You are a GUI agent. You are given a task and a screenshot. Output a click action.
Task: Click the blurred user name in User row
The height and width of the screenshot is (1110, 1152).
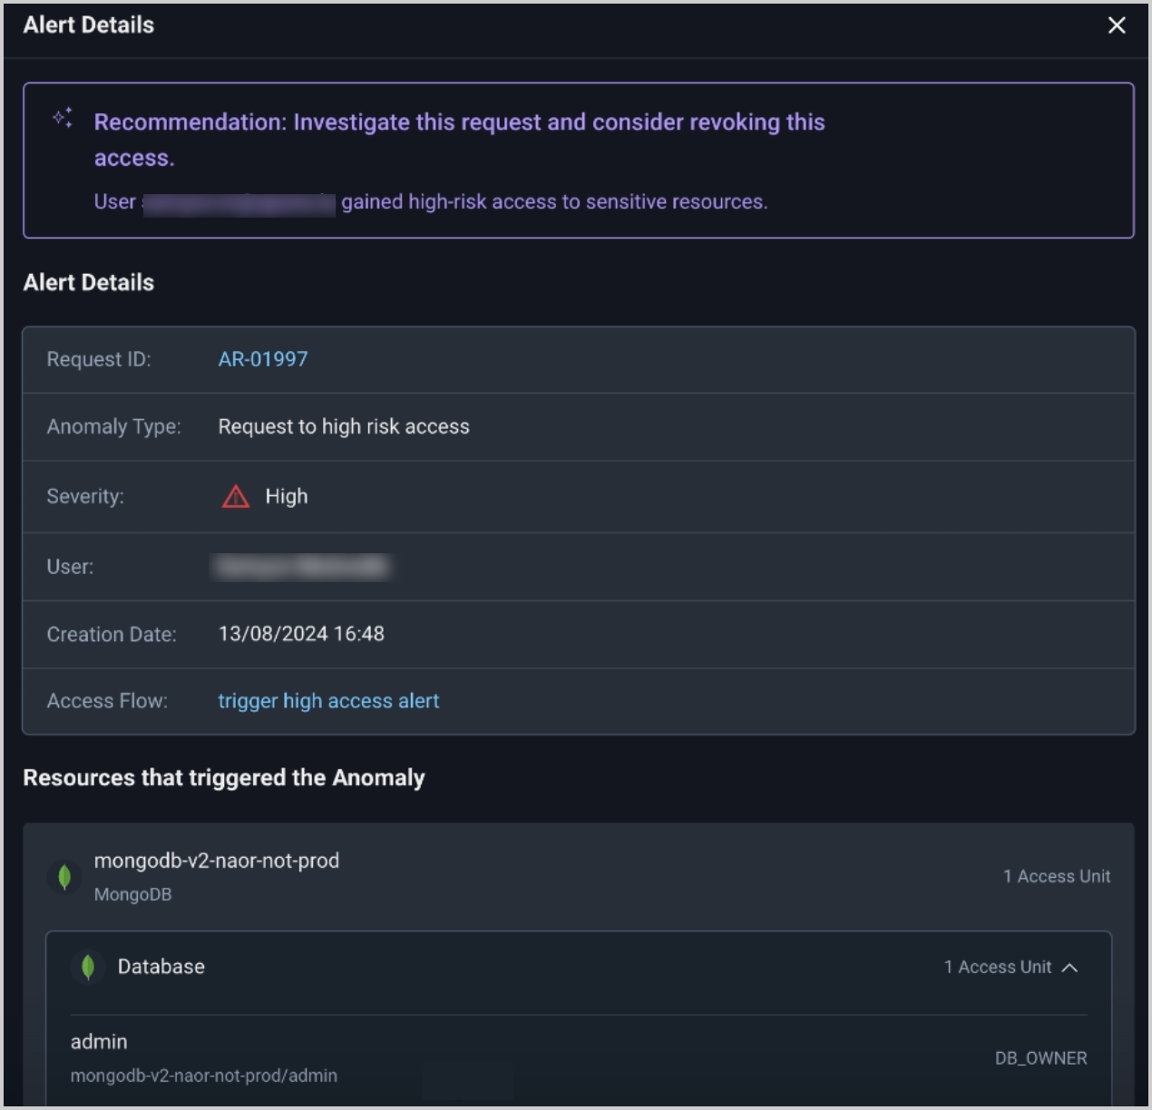pyautogui.click(x=302, y=567)
